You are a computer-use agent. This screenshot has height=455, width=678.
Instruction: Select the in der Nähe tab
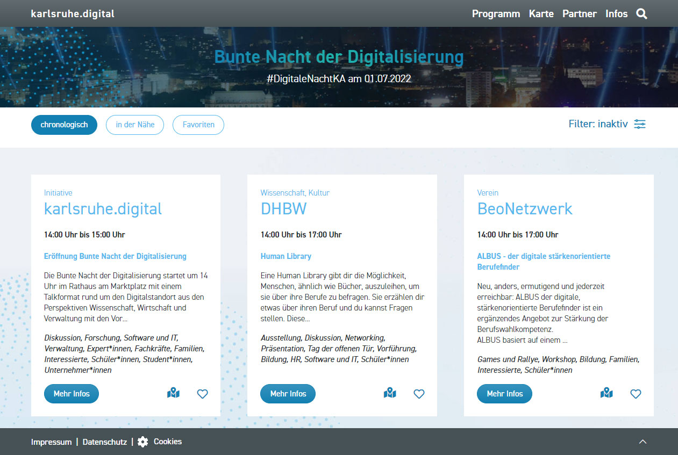(x=135, y=125)
